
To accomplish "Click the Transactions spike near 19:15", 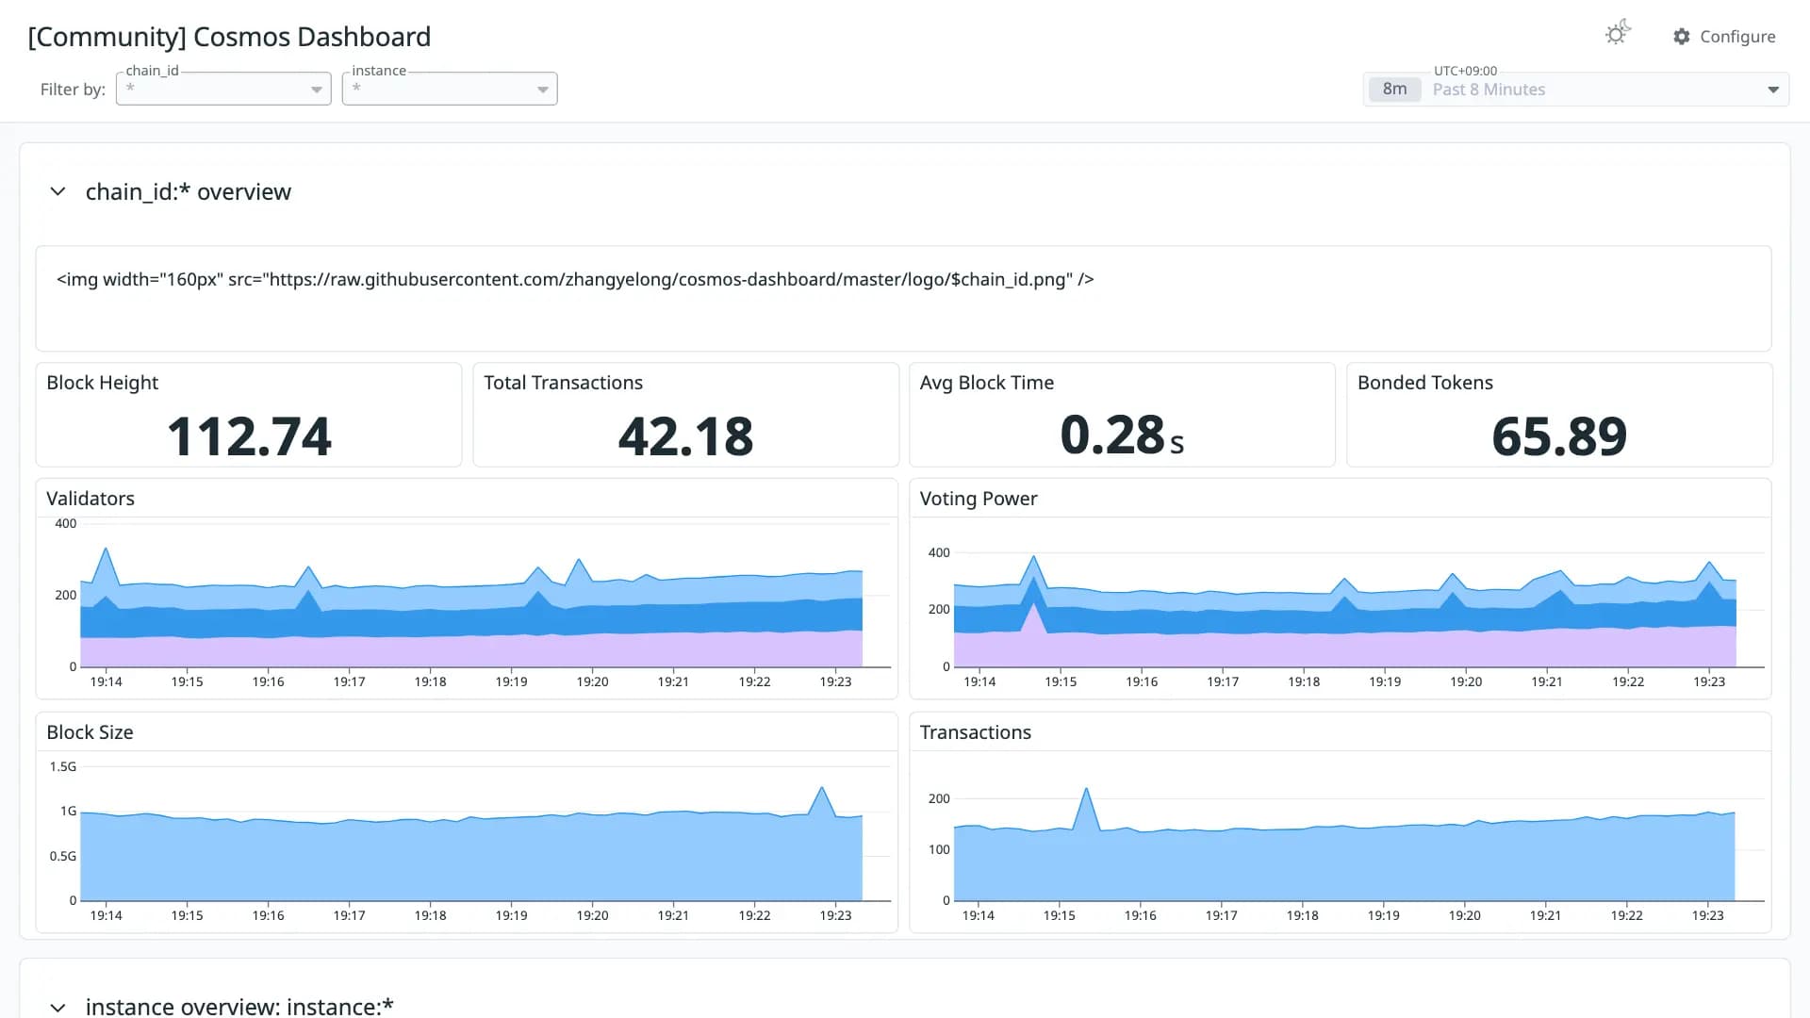I will [x=1087, y=790].
